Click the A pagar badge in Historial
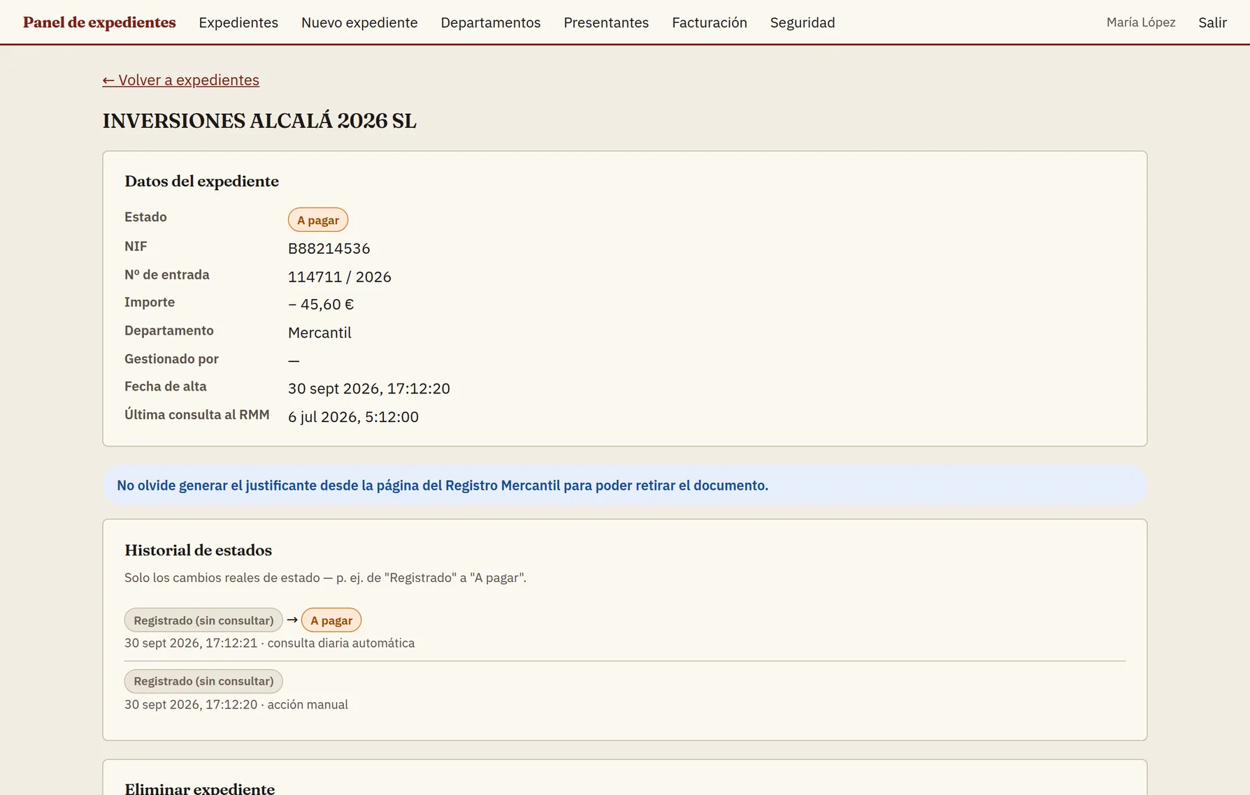This screenshot has width=1250, height=795. point(331,620)
